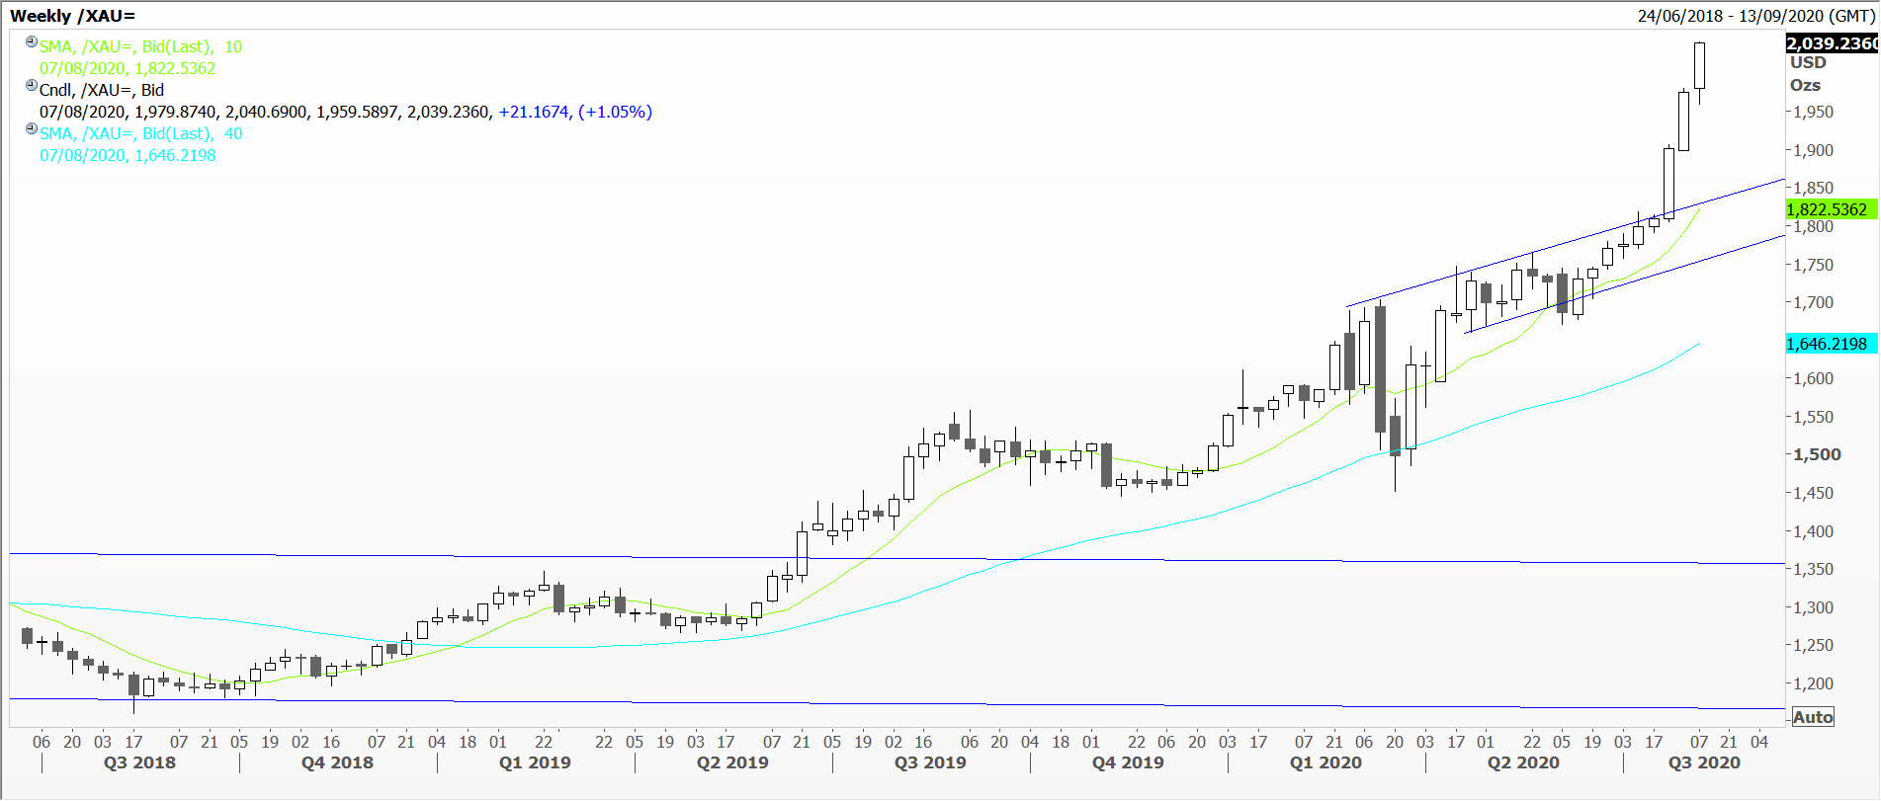Click SMA 40 value 07/08/2020, 1,646.2198
Image resolution: width=1881 pixels, height=801 pixels.
128,155
